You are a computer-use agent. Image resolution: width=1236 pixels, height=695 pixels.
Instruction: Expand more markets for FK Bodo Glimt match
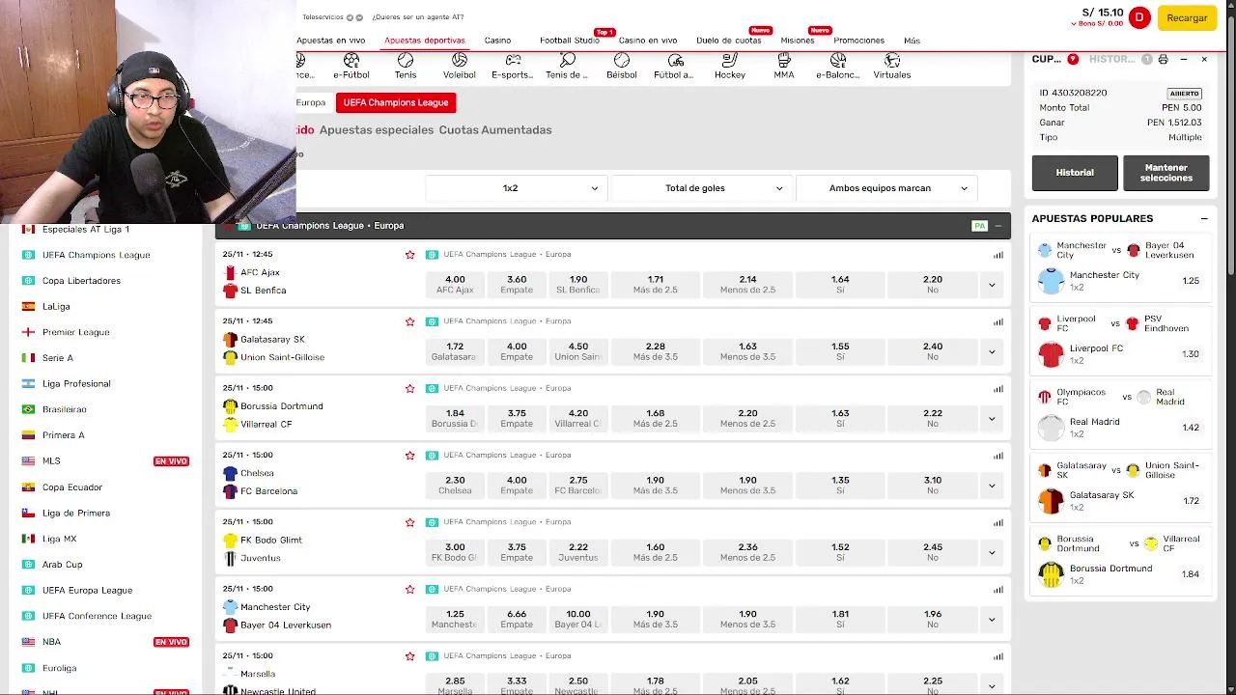pos(992,552)
